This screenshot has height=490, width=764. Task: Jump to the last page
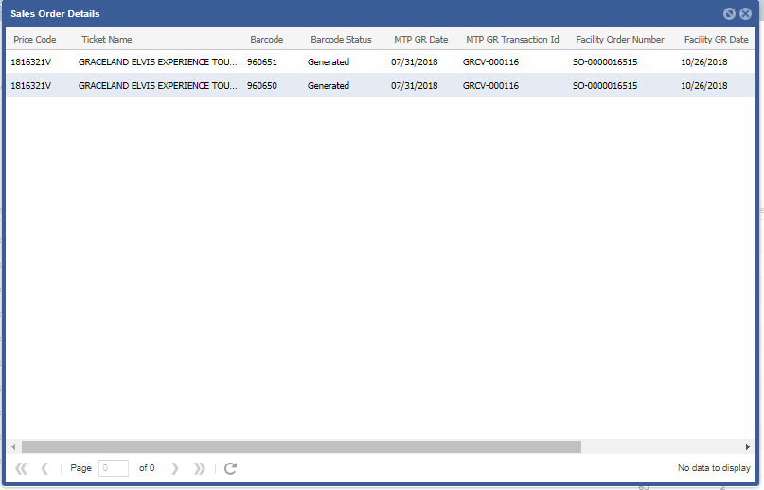[199, 468]
